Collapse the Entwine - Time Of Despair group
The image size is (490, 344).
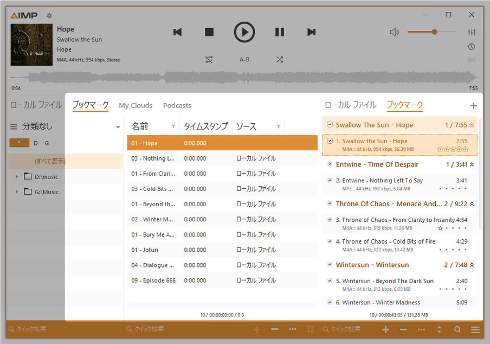472,164
